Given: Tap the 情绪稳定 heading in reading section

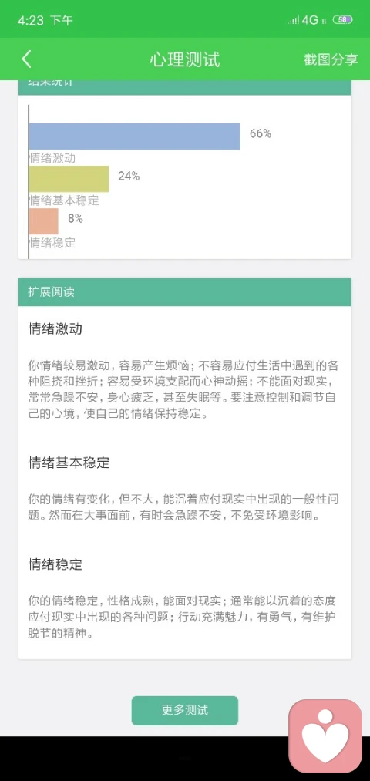Looking at the screenshot, I should pos(55,564).
